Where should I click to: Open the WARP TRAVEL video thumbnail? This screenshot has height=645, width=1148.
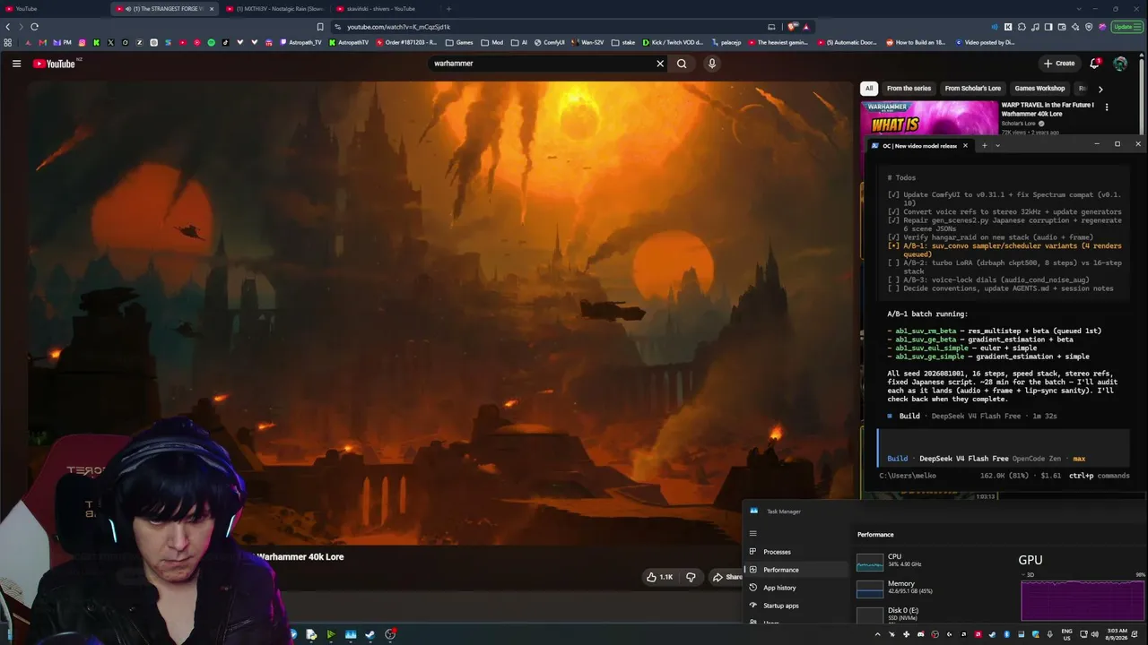click(x=929, y=117)
